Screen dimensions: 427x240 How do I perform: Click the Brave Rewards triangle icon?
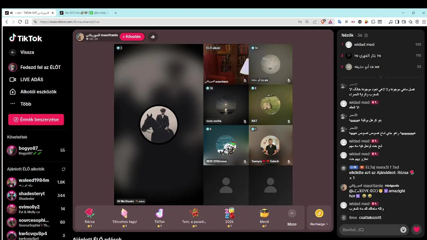(x=330, y=22)
